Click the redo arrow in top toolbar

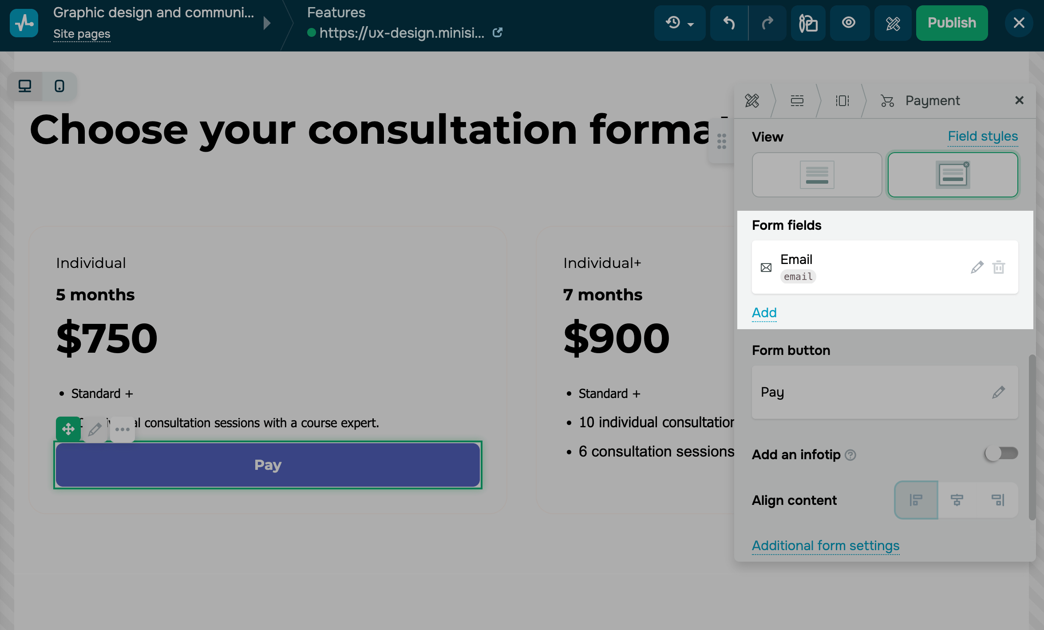pyautogui.click(x=767, y=23)
